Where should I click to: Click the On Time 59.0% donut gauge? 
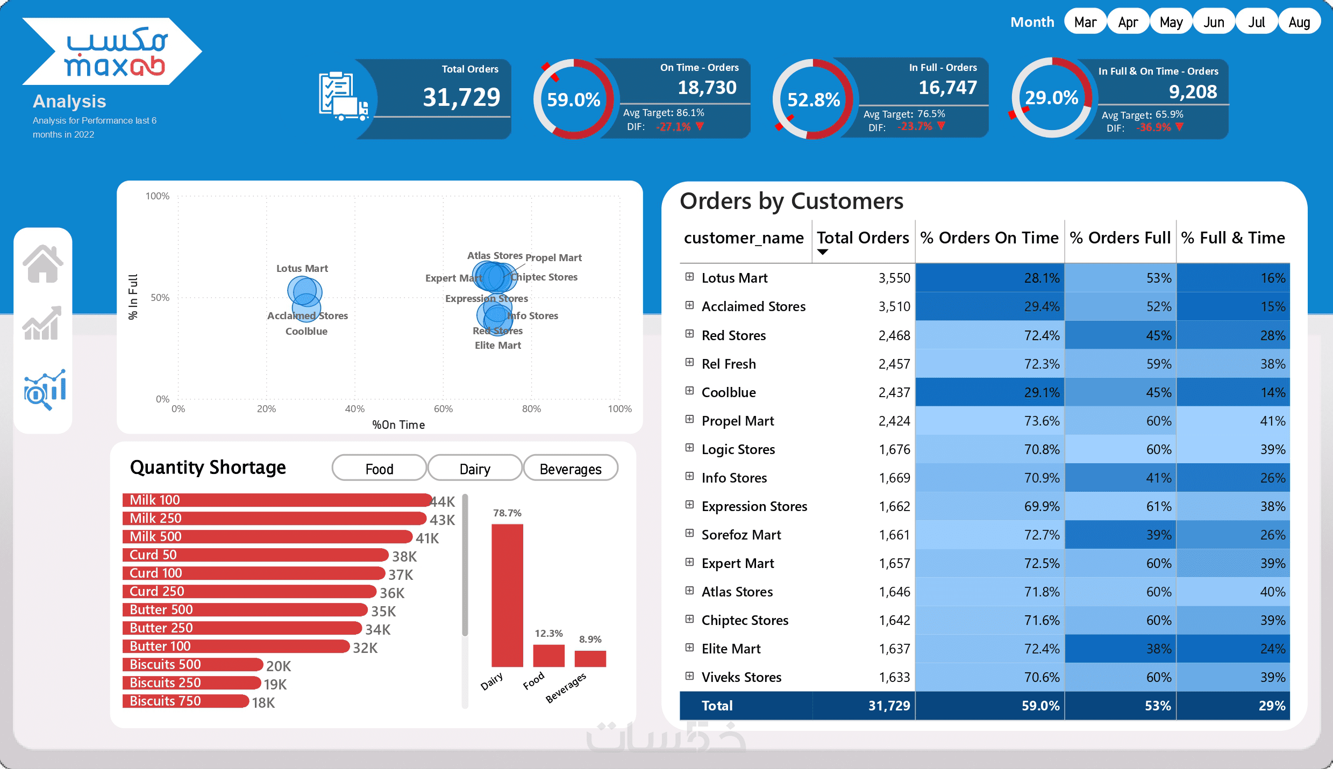tap(573, 99)
